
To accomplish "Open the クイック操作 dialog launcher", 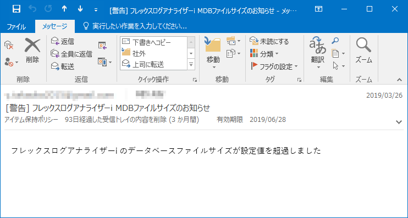I will pyautogui.click(x=195, y=80).
